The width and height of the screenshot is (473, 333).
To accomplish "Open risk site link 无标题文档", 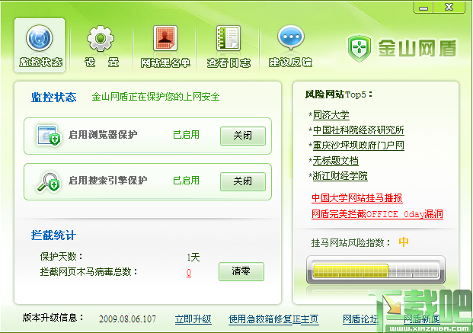I will (x=335, y=161).
